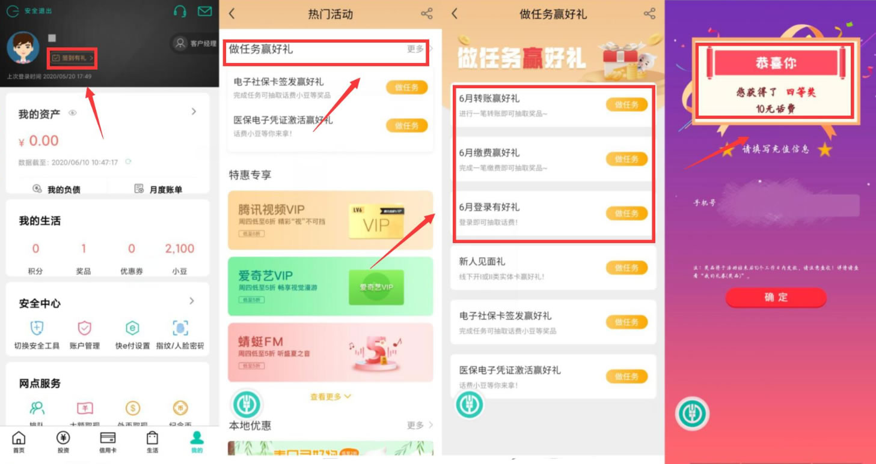Switch to 投资 bottom tab

pyautogui.click(x=63, y=442)
